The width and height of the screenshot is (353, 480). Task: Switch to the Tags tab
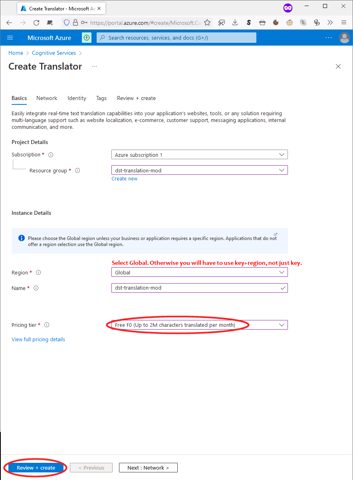pos(101,98)
